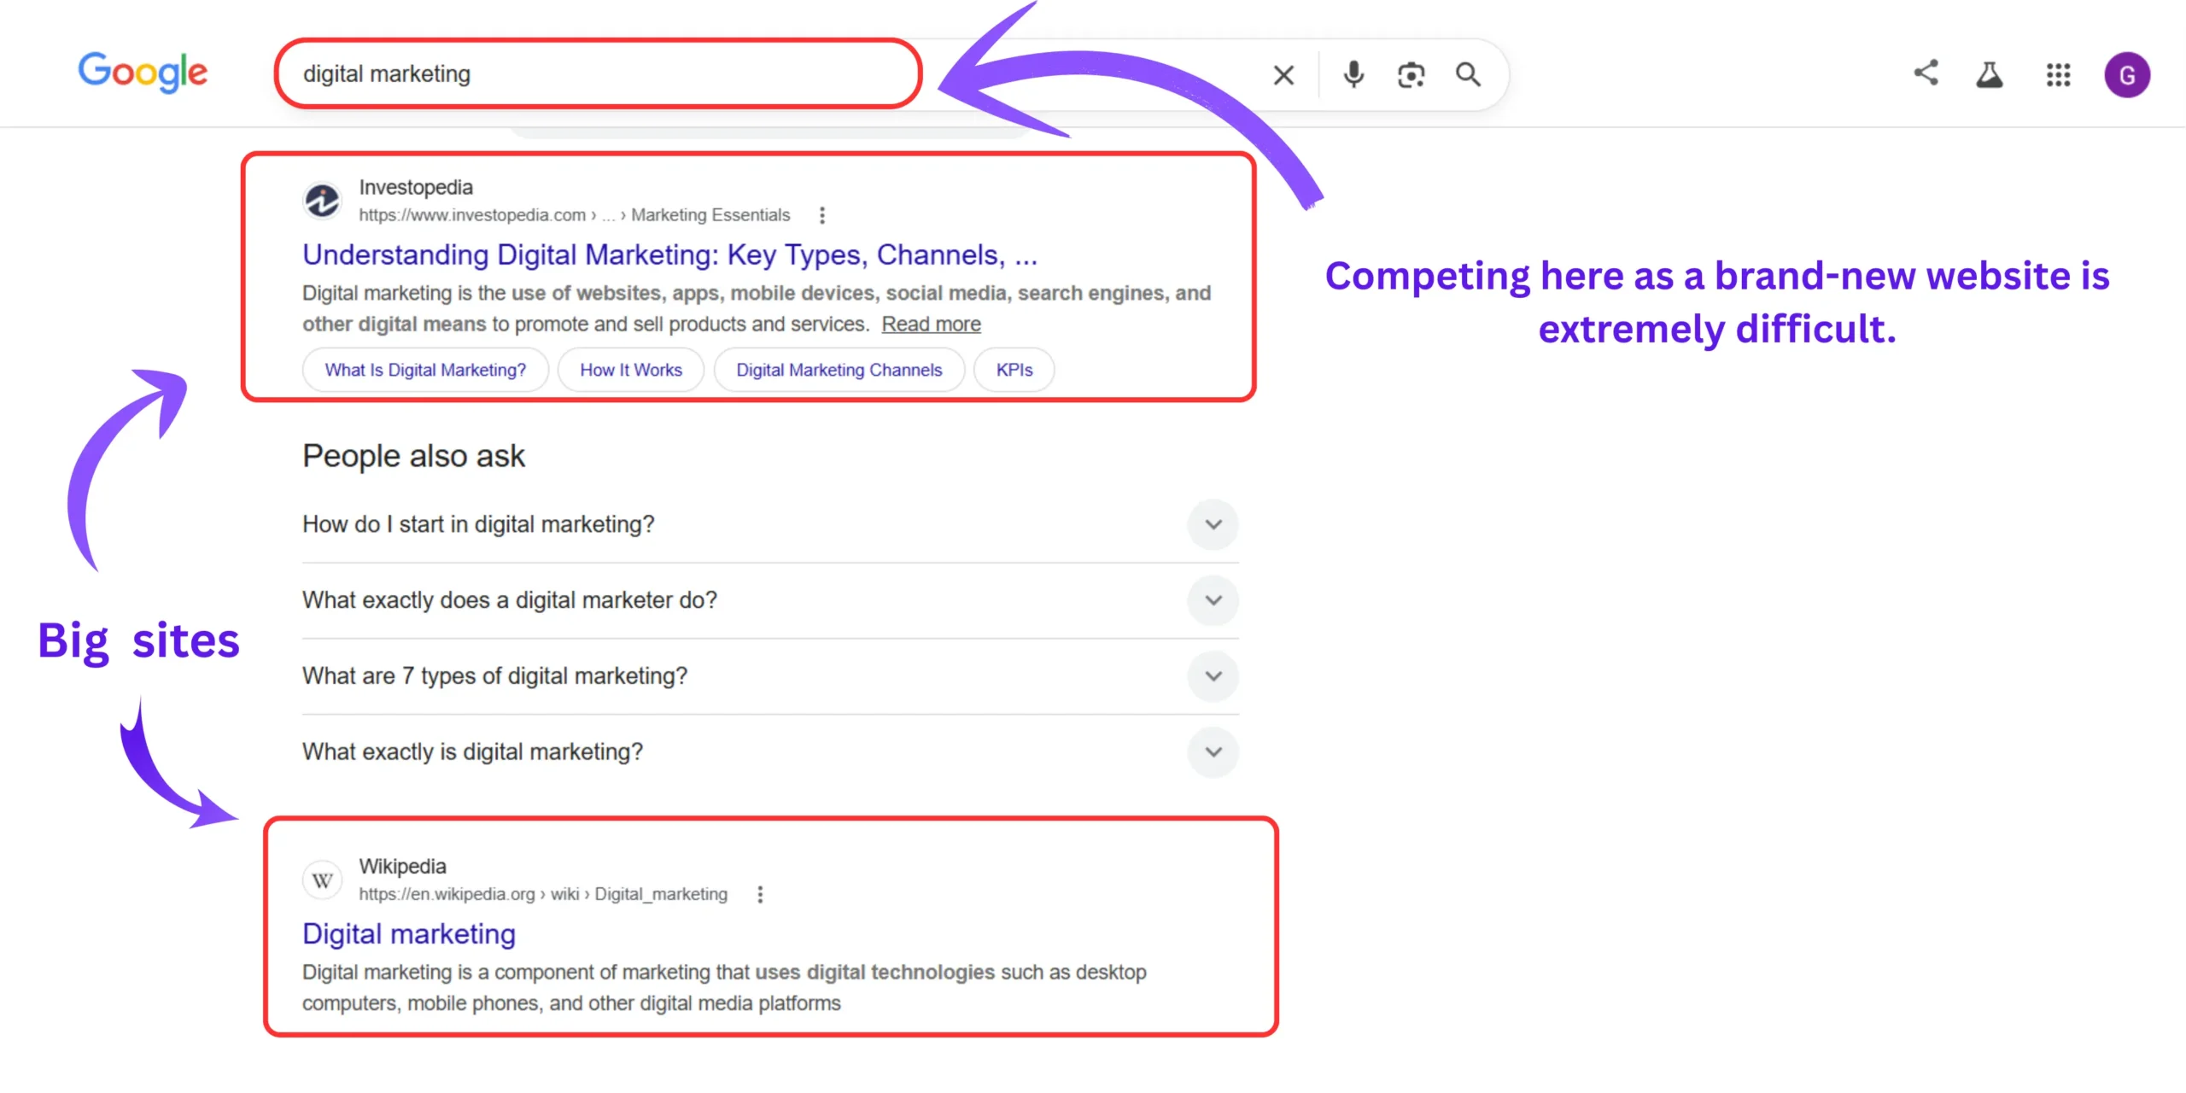This screenshot has width=2186, height=1093.
Task: Click the en.wikipedia.org URL breadcrumb
Action: tap(543, 894)
